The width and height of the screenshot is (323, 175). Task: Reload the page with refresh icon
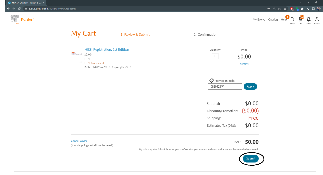coord(19,9)
